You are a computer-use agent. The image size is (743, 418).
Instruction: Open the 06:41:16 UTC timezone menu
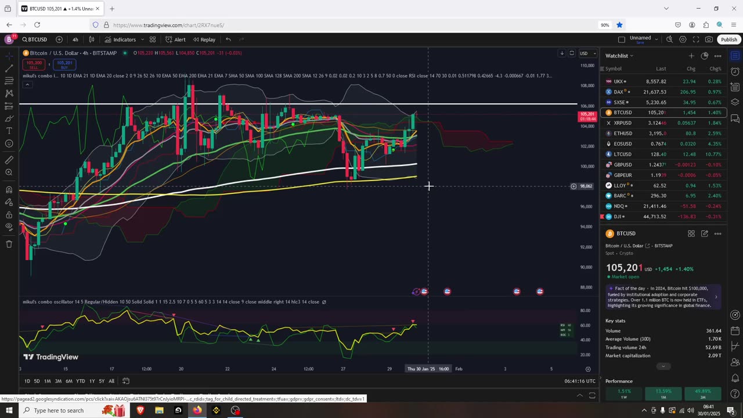click(x=579, y=381)
